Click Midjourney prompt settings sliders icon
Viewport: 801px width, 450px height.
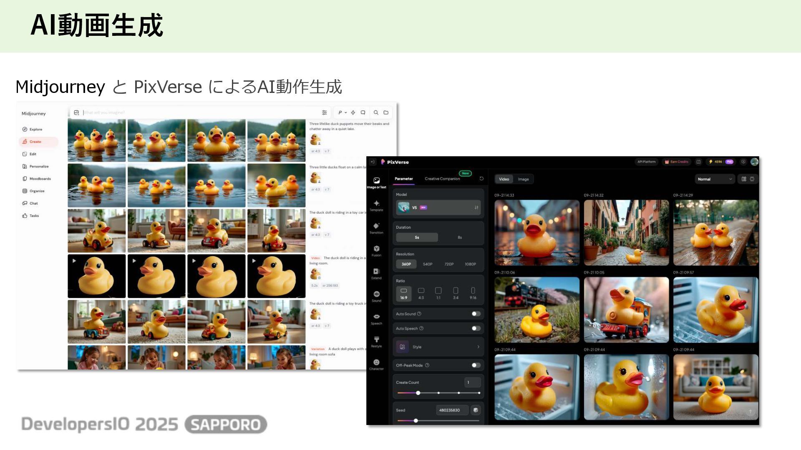pos(325,112)
